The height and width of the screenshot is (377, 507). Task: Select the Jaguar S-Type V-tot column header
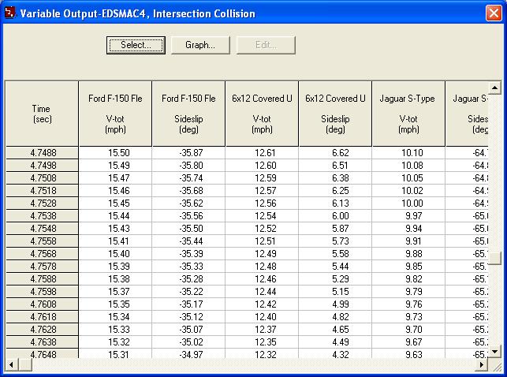coord(408,114)
